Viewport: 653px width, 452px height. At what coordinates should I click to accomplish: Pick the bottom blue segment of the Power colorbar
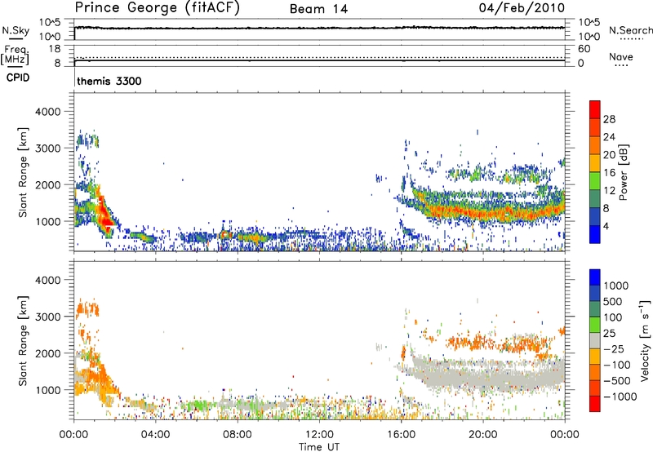click(x=595, y=234)
